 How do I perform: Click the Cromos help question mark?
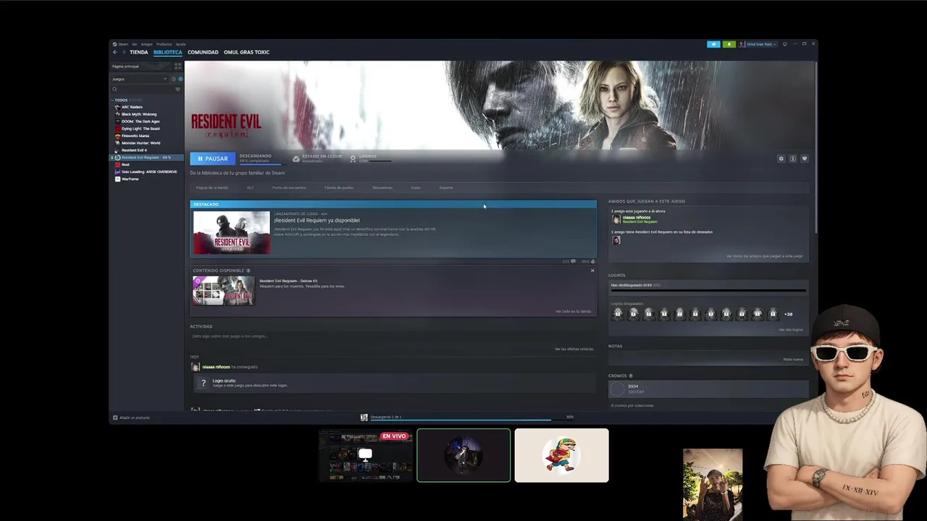coord(631,376)
